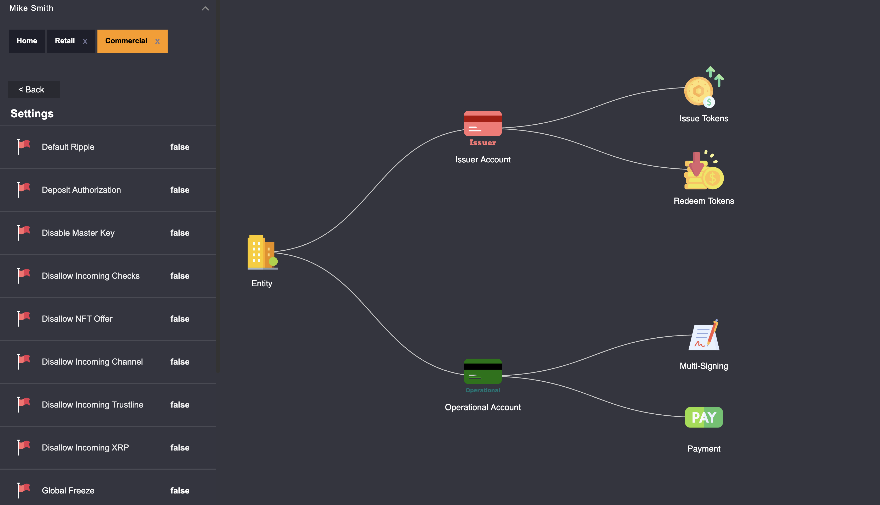This screenshot has height=505, width=880.
Task: Click the flag icon beside Default Ripple
Action: (24, 147)
